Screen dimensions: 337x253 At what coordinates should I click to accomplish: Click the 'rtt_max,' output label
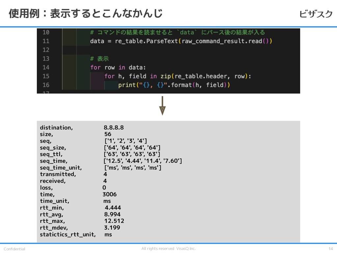tap(52, 221)
